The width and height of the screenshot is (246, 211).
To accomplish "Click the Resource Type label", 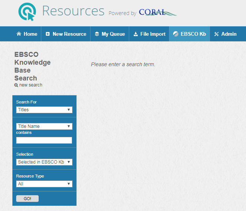I will pos(30,176).
